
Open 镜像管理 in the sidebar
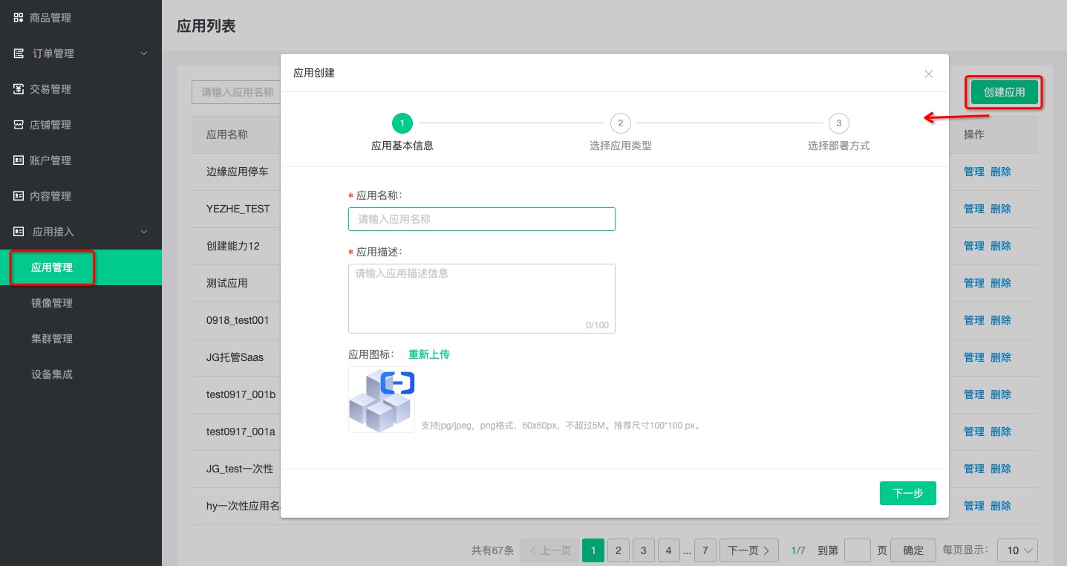coord(52,303)
